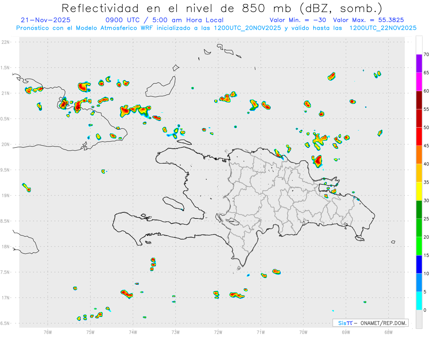The width and height of the screenshot is (436, 337).
Task: Pick the orange 40–45 dBZ colorbar segment
Action: click(419, 155)
